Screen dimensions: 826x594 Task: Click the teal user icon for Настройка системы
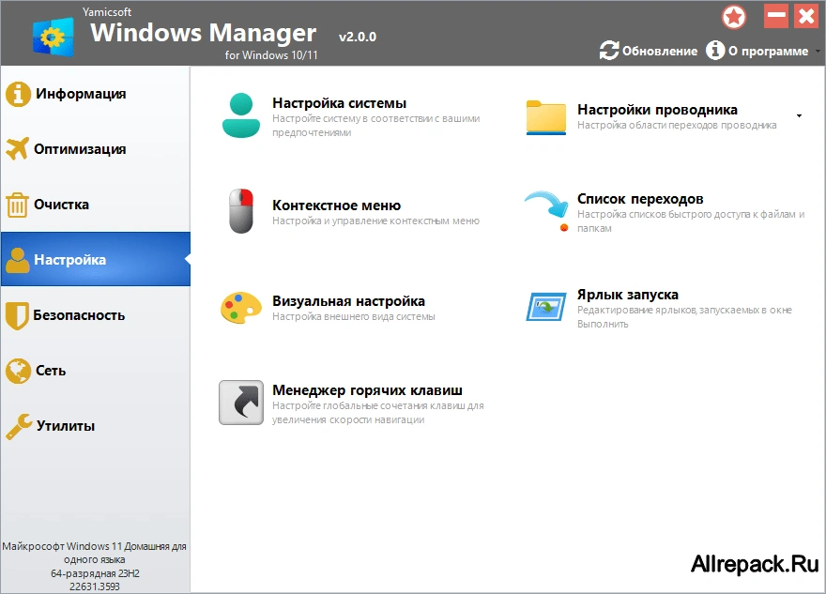tap(241, 115)
